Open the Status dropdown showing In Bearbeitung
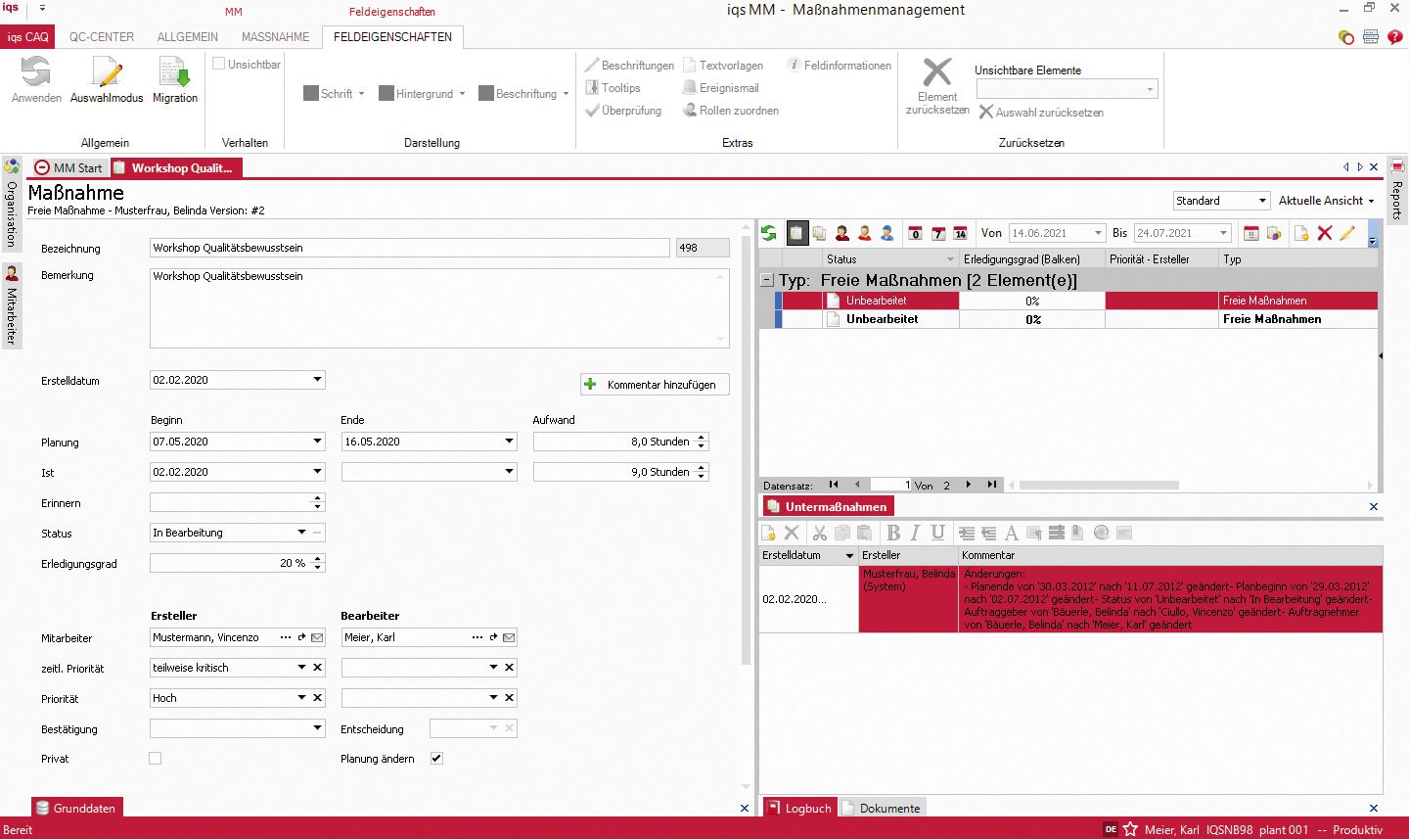Viewport: 1409px width, 839px height. pyautogui.click(x=301, y=533)
